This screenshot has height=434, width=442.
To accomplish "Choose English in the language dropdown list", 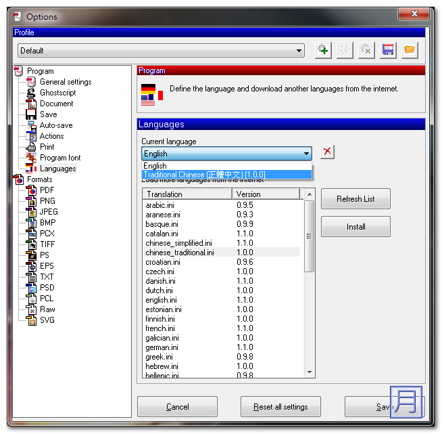I will (x=155, y=166).
